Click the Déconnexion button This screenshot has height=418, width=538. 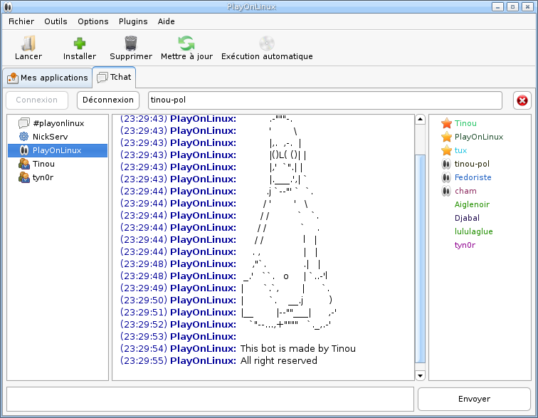(107, 100)
